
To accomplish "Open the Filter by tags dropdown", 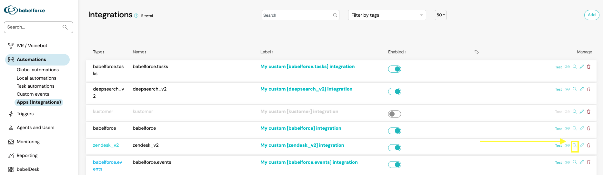I will (387, 15).
